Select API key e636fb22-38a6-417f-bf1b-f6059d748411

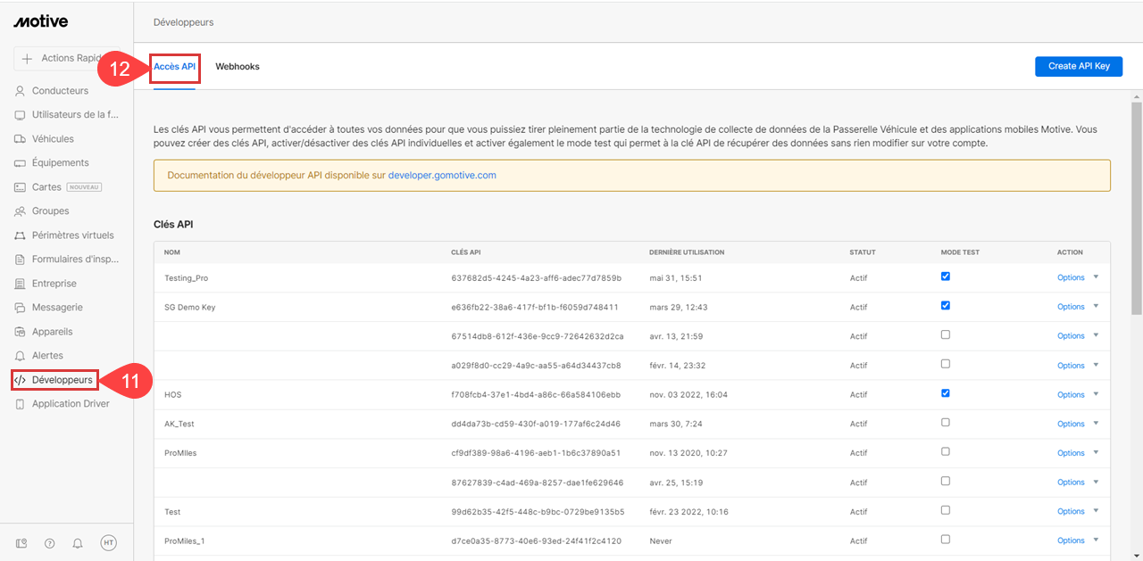535,307
